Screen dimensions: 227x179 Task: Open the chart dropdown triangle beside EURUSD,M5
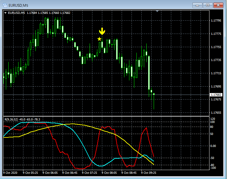click(5, 13)
